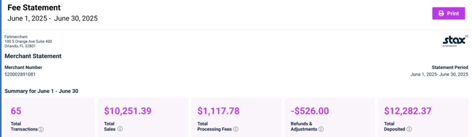
Task: Click the date range below Fee Statement heading
Action: tap(52, 18)
